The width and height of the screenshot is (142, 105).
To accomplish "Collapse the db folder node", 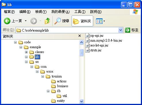I will 48,91.
